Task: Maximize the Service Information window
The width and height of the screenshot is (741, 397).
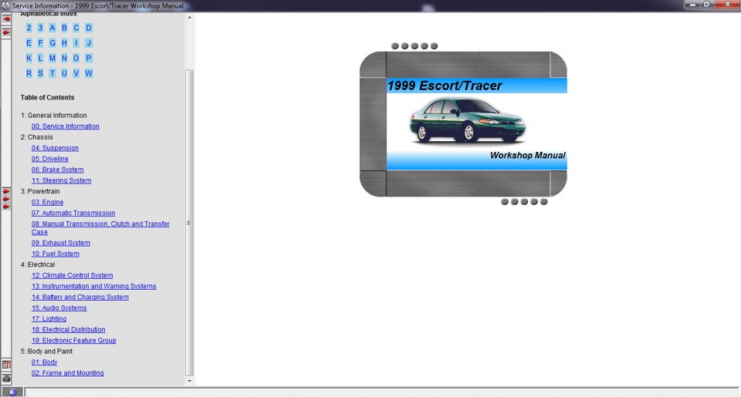Action: click(x=706, y=5)
